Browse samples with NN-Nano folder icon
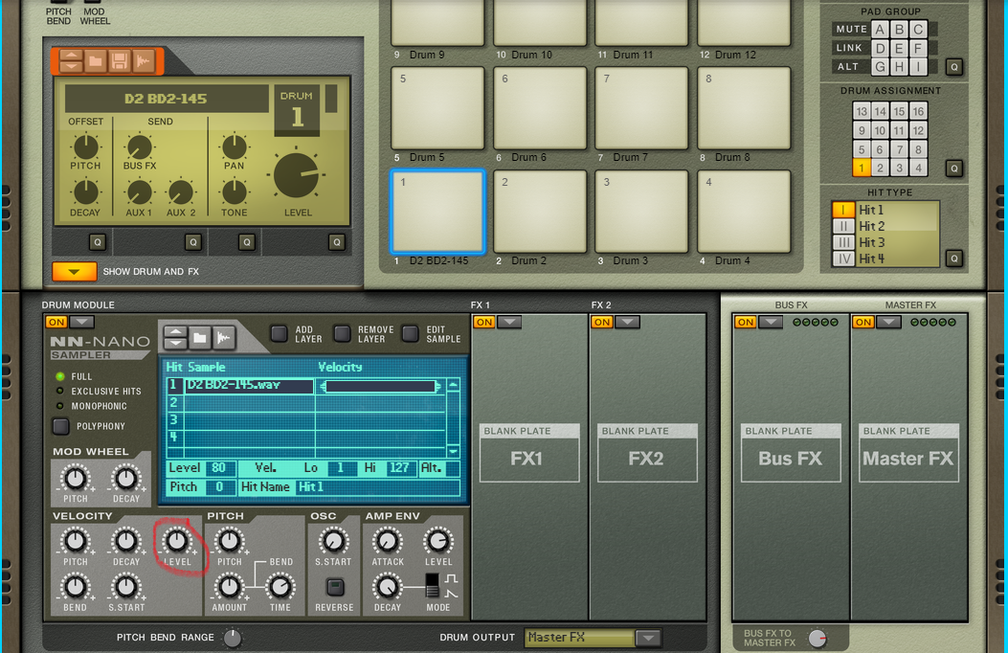 tap(199, 338)
